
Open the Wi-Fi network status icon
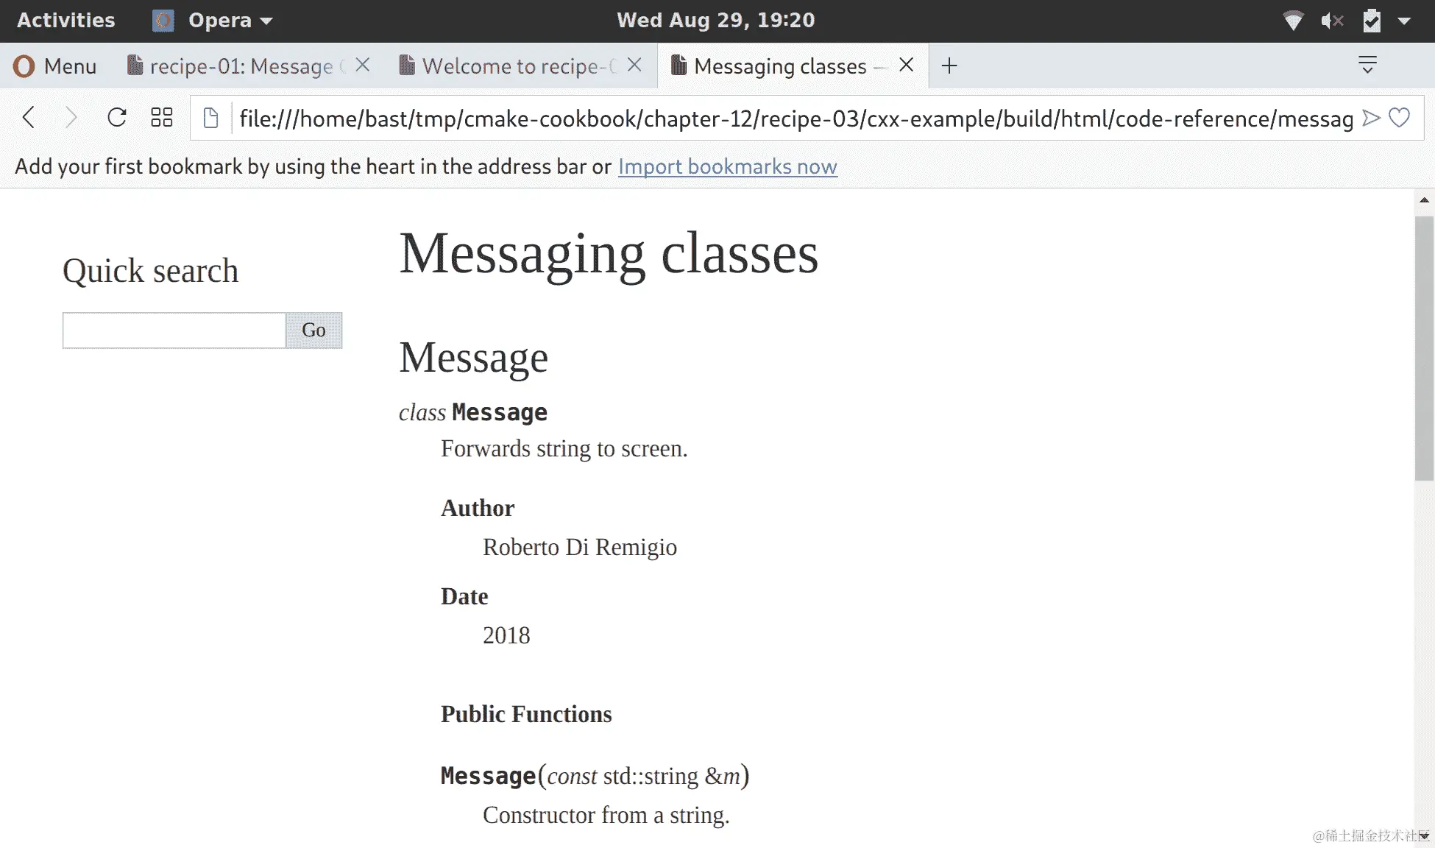point(1293,21)
